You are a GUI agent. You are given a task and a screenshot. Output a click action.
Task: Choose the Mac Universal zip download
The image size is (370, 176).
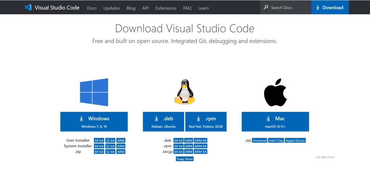[x=259, y=140]
